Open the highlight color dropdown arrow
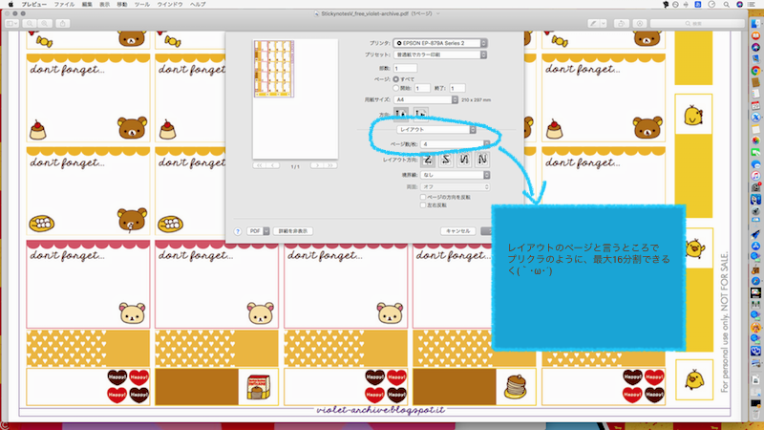The image size is (764, 430). click(x=604, y=23)
